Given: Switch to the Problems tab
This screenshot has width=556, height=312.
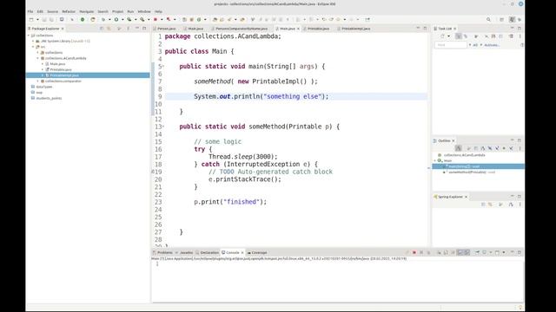Looking at the screenshot, I should [165, 252].
